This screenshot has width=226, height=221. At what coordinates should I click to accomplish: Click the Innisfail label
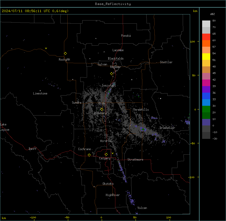pyautogui.click(x=109, y=86)
